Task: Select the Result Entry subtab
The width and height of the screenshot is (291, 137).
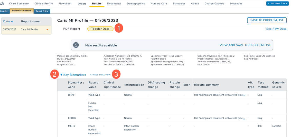Action: coord(42,11)
